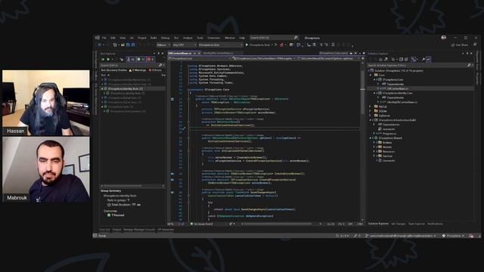Run all tests in Test Explorer
Image resolution: width=484 pixels, height=272 pixels.
coord(103,59)
